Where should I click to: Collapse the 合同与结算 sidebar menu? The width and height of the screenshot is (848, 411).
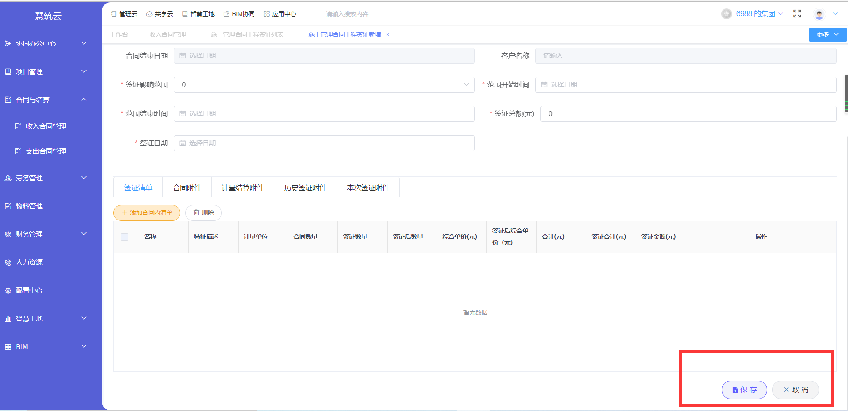50,100
